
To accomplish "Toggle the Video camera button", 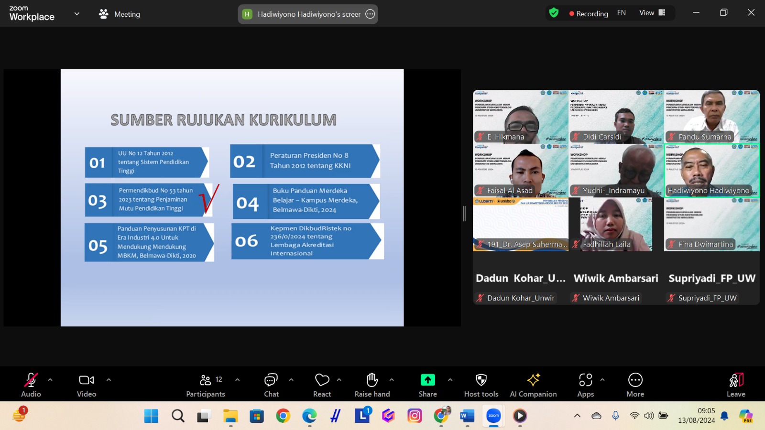I will click(87, 384).
